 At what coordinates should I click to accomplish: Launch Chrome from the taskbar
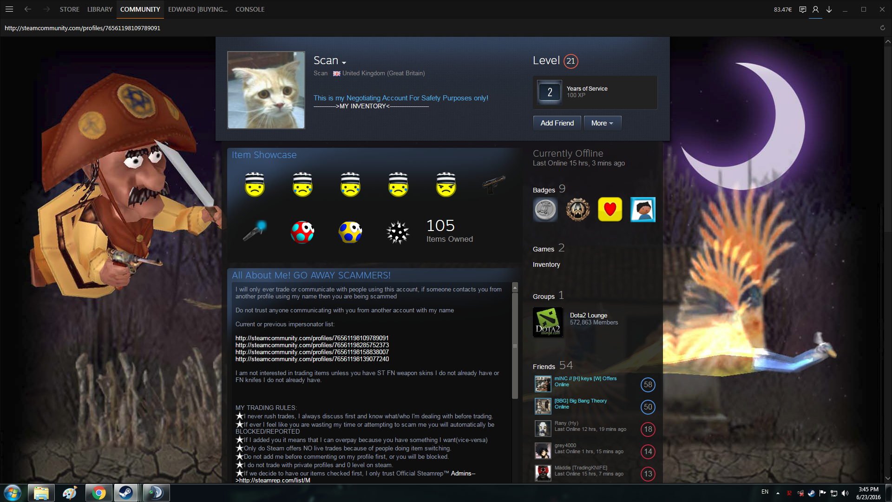click(x=98, y=493)
